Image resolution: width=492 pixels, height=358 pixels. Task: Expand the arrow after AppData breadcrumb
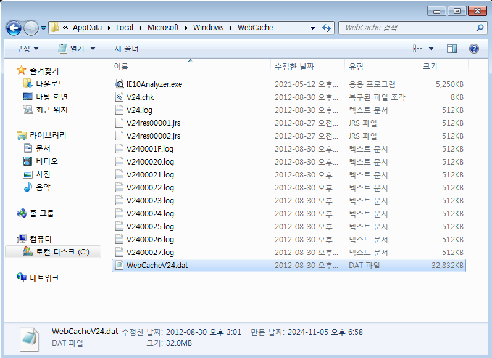[109, 28]
